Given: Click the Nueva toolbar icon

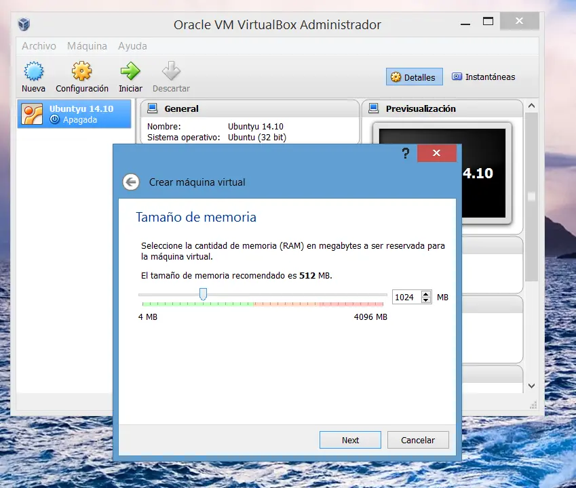Looking at the screenshot, I should click(x=33, y=71).
